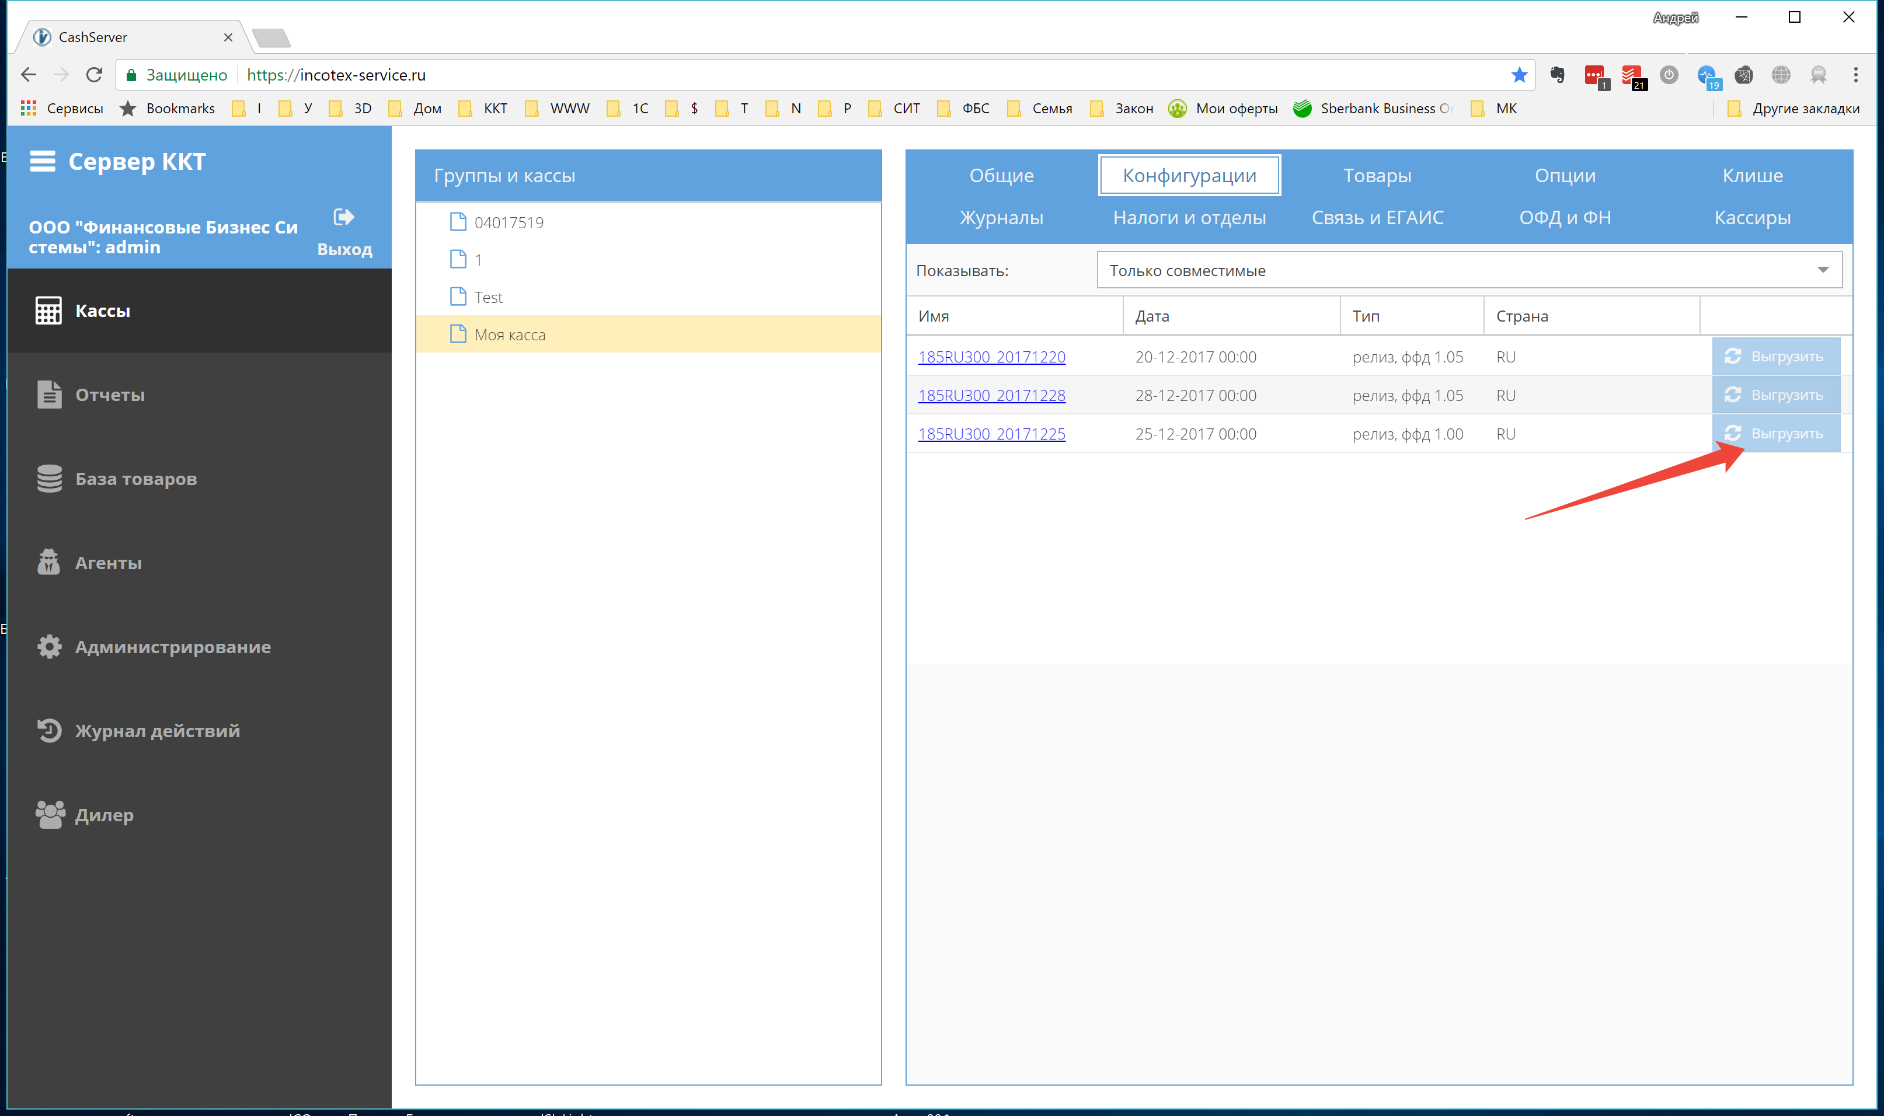Open База товаров database sidebar item

[x=135, y=479]
